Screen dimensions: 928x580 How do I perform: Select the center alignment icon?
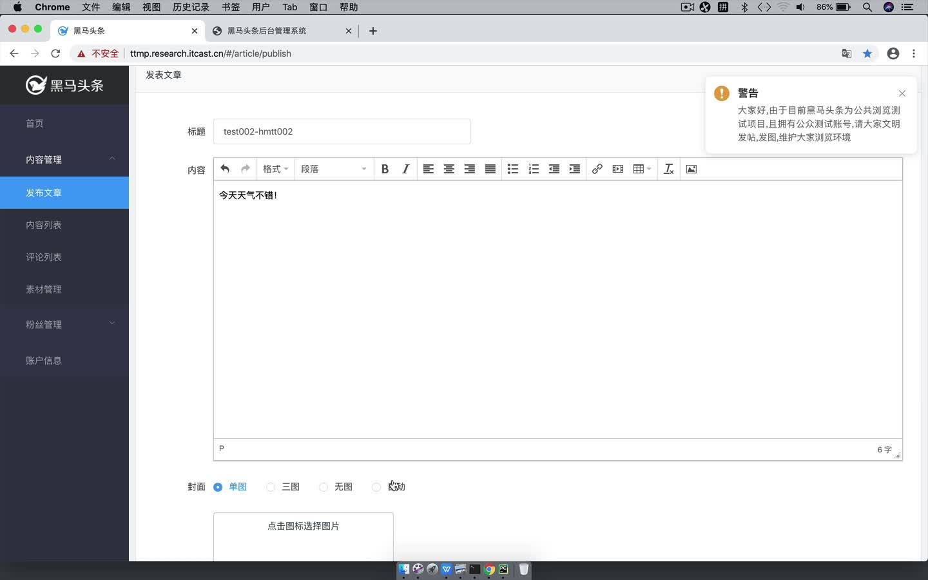pyautogui.click(x=449, y=169)
